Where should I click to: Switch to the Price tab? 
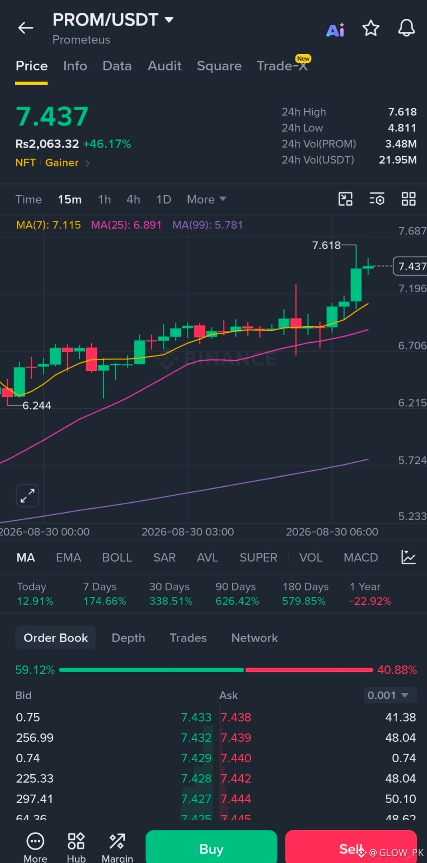32,66
